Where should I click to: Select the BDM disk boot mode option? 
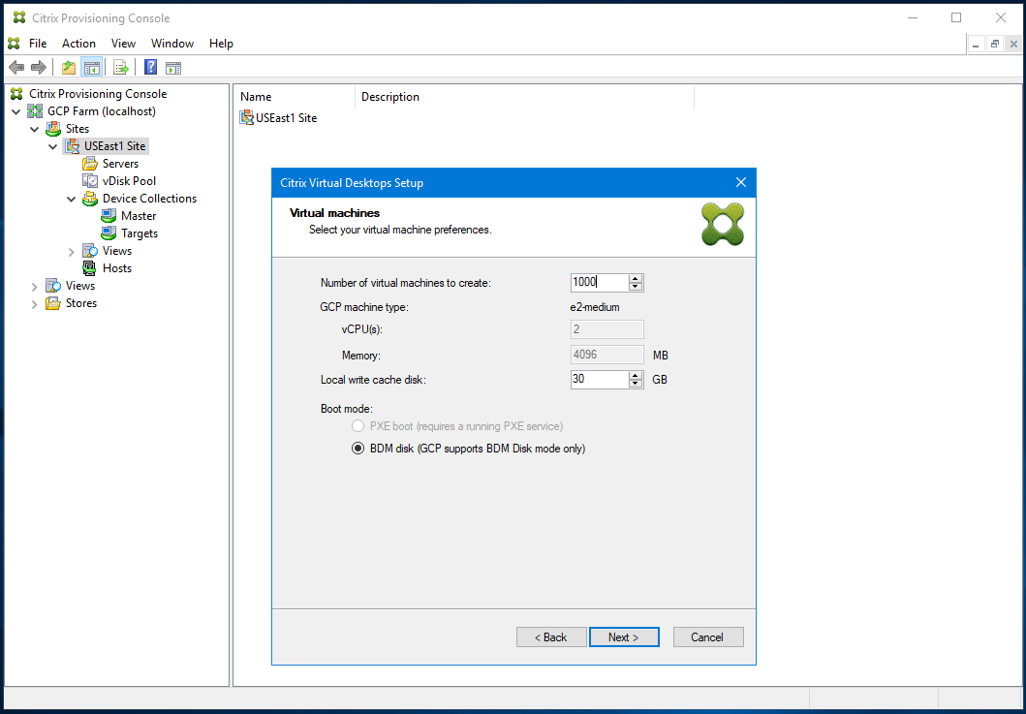358,449
